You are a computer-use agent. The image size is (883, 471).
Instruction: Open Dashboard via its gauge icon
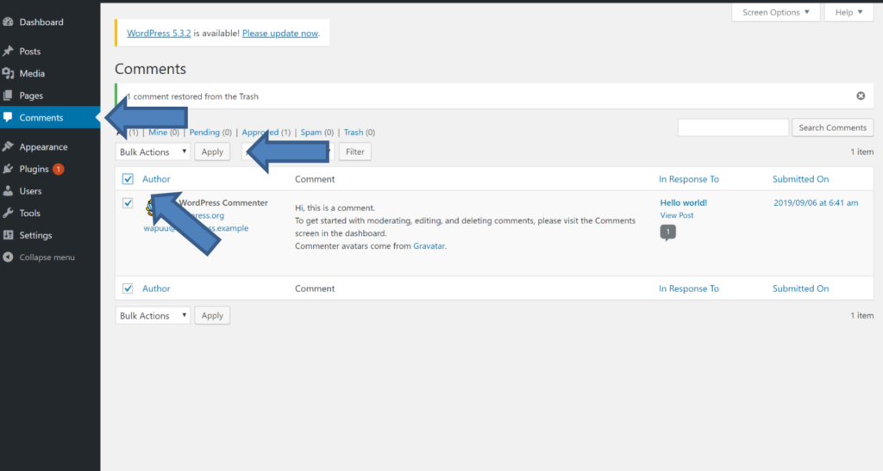click(8, 22)
